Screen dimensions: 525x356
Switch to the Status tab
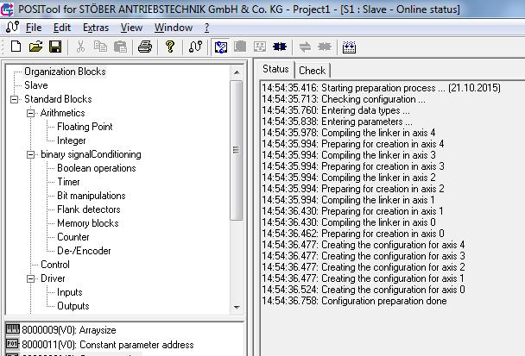click(275, 69)
